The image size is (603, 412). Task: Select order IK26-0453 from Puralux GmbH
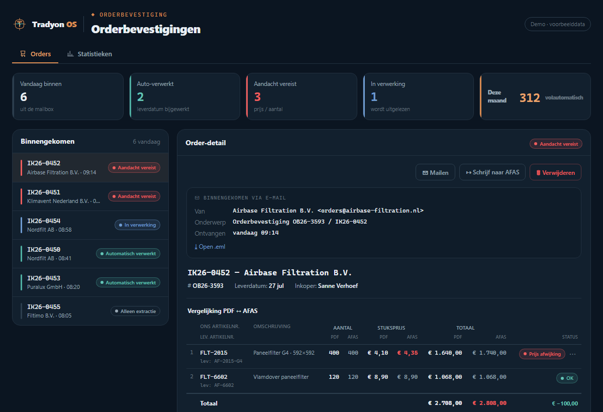point(90,282)
